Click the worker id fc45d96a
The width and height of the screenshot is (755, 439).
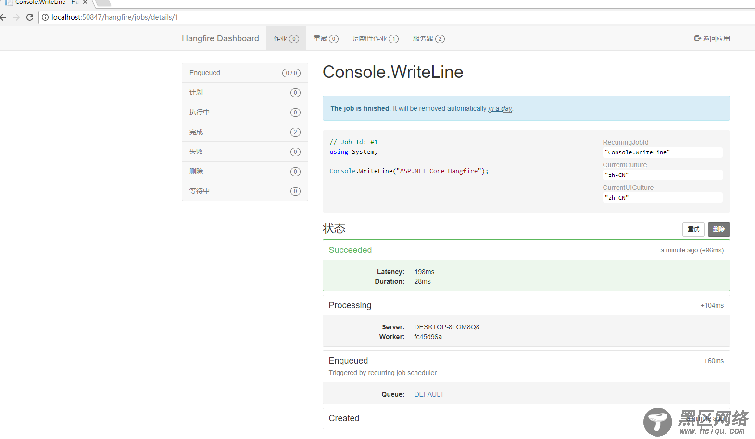pos(428,337)
